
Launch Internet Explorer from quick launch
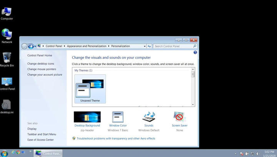(13, 152)
